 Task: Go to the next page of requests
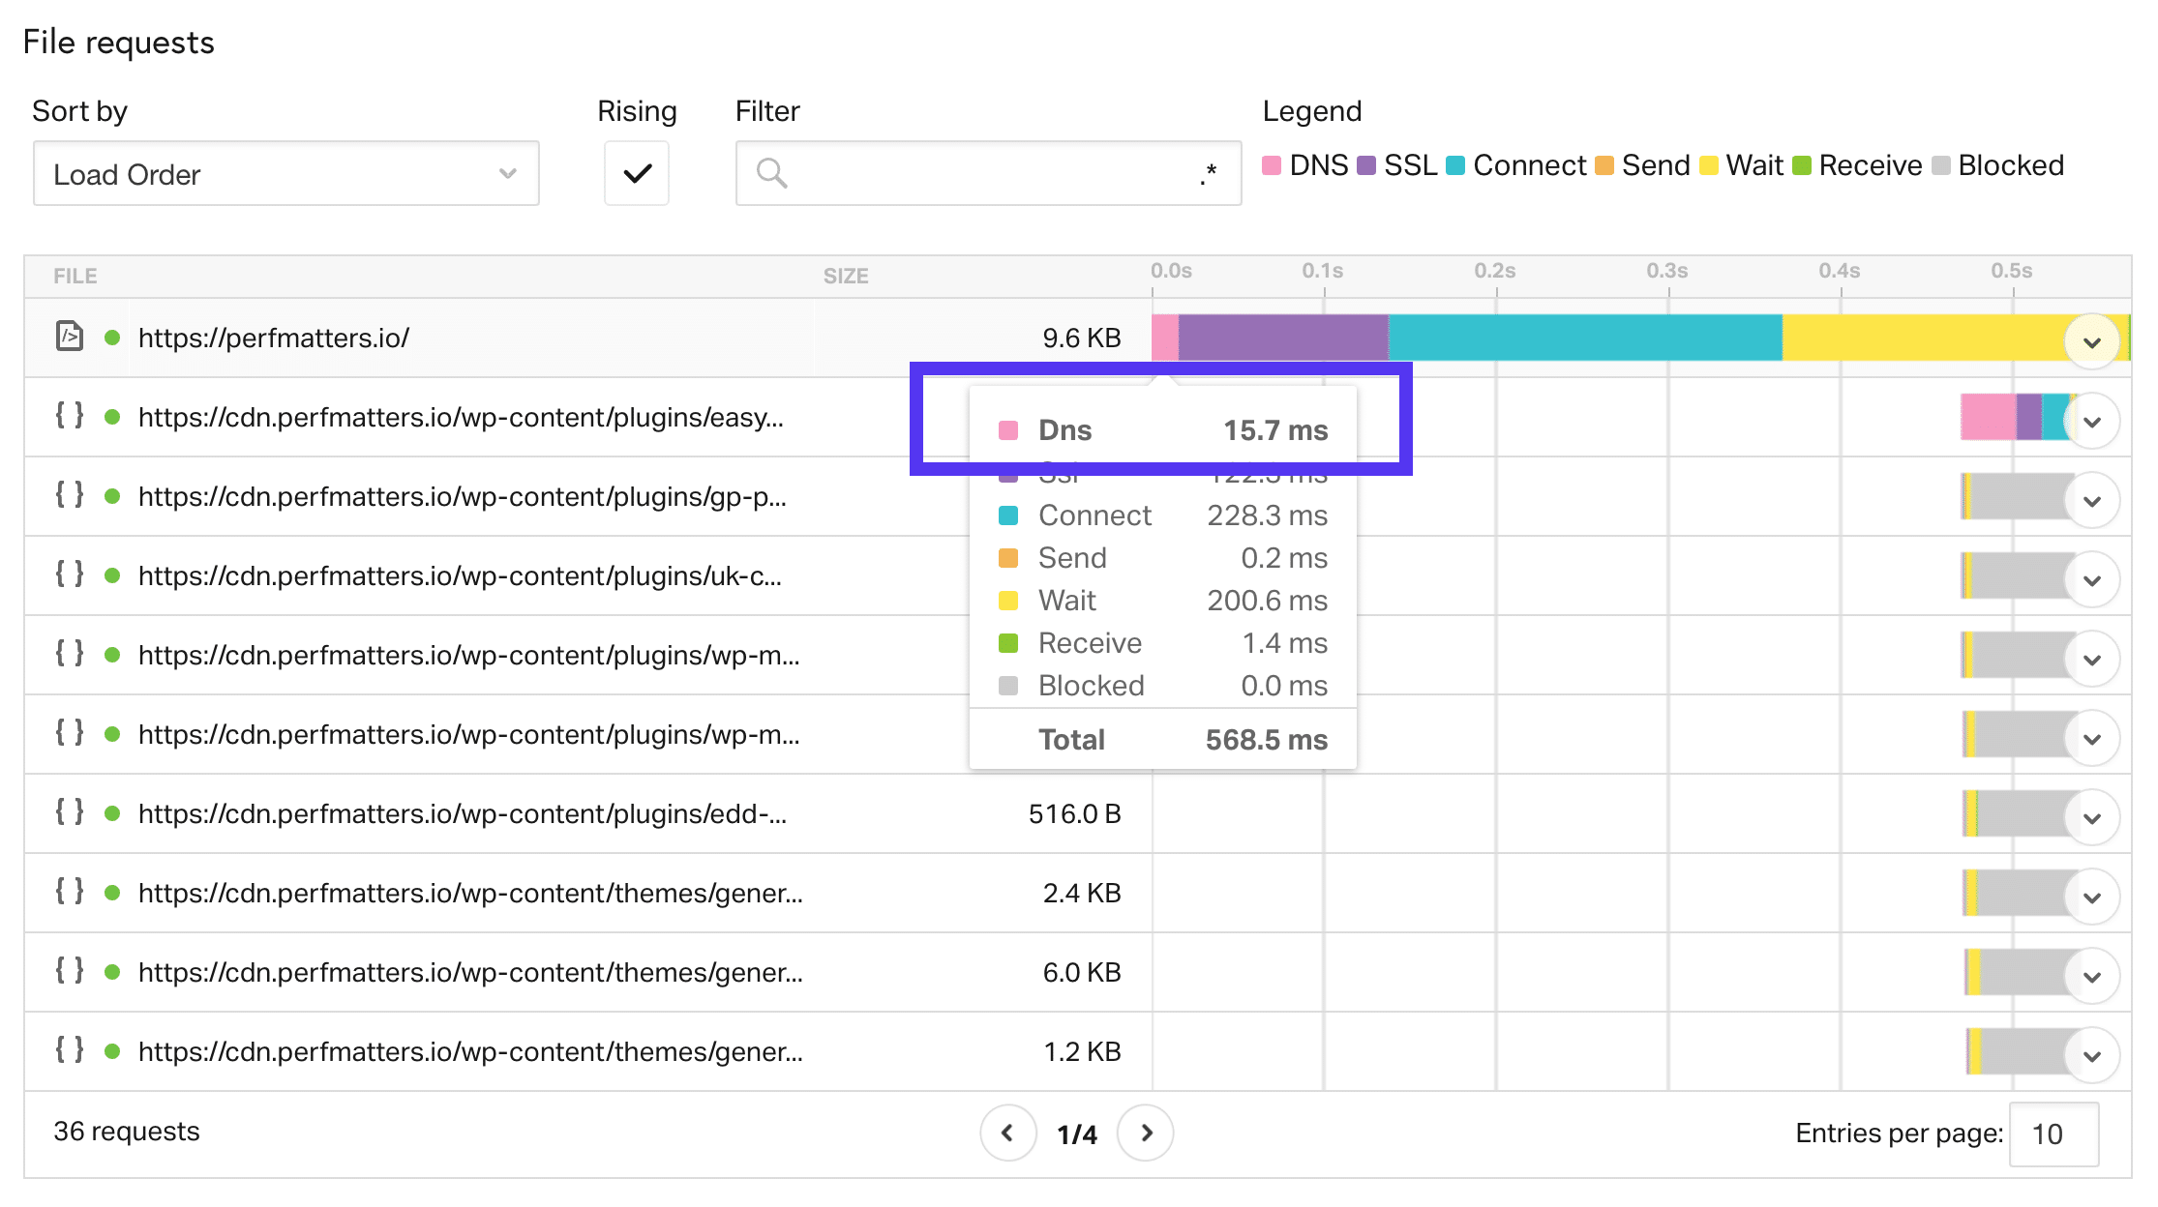pyautogui.click(x=1146, y=1133)
